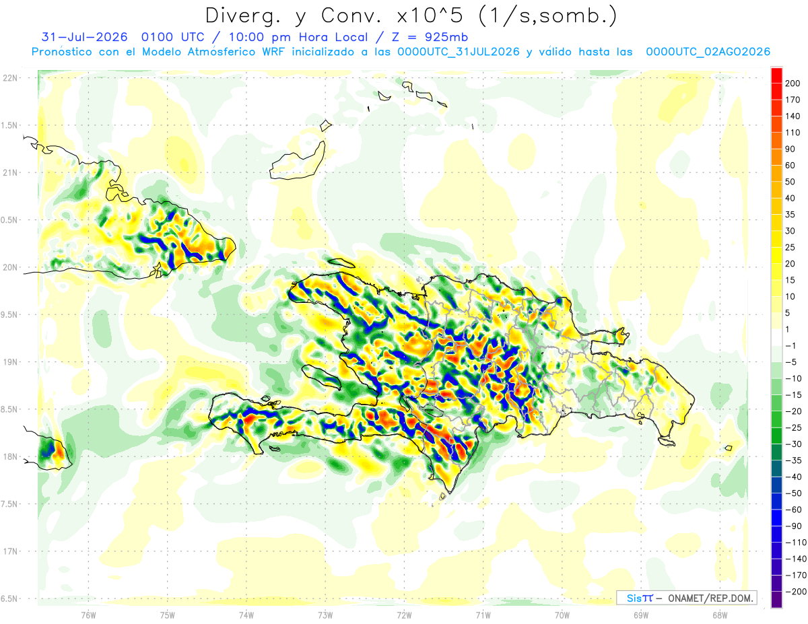Click the positive colorbar value "90"

(790, 149)
